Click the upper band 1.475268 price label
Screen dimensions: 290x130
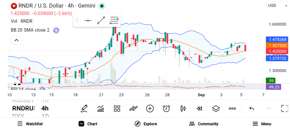click(278, 39)
